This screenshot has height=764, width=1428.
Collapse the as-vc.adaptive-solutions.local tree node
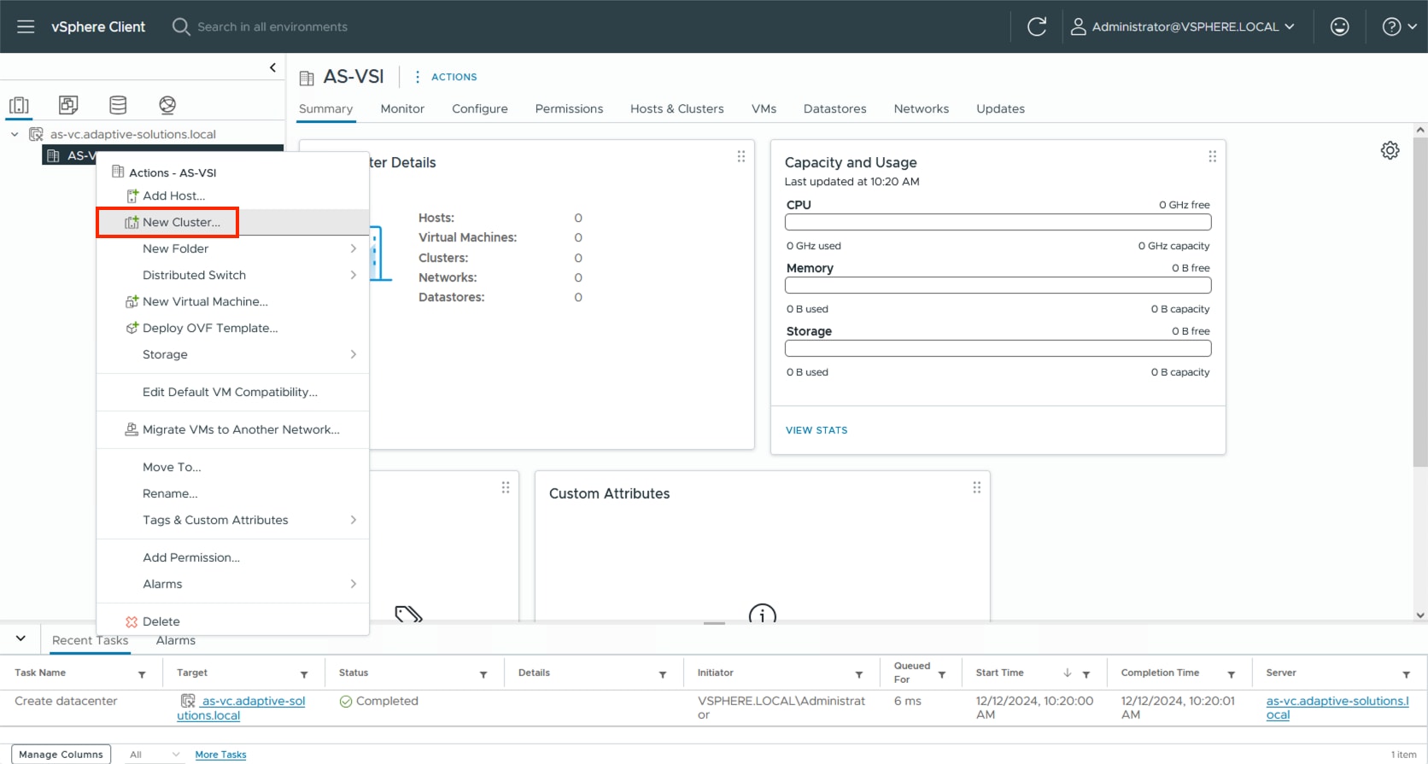click(15, 134)
